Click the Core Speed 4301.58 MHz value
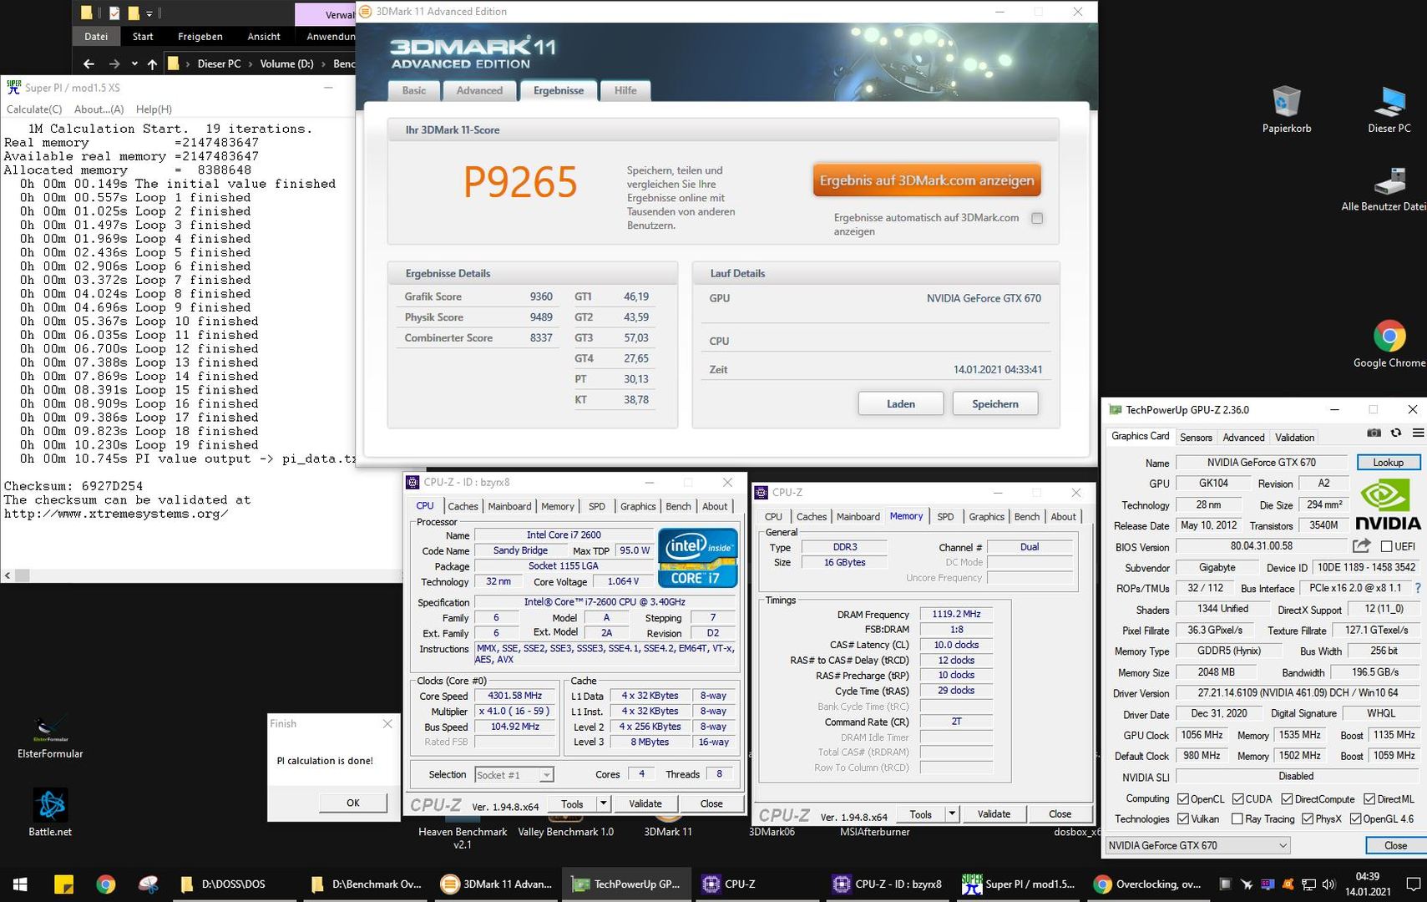This screenshot has width=1427, height=902. tap(514, 696)
